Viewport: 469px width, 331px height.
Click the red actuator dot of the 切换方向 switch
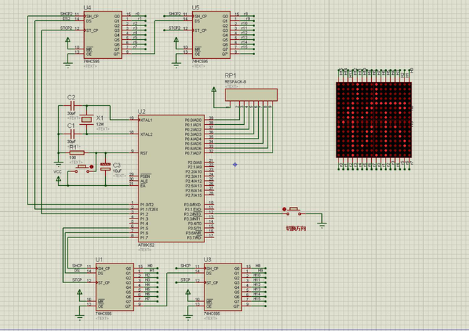pyautogui.click(x=284, y=209)
